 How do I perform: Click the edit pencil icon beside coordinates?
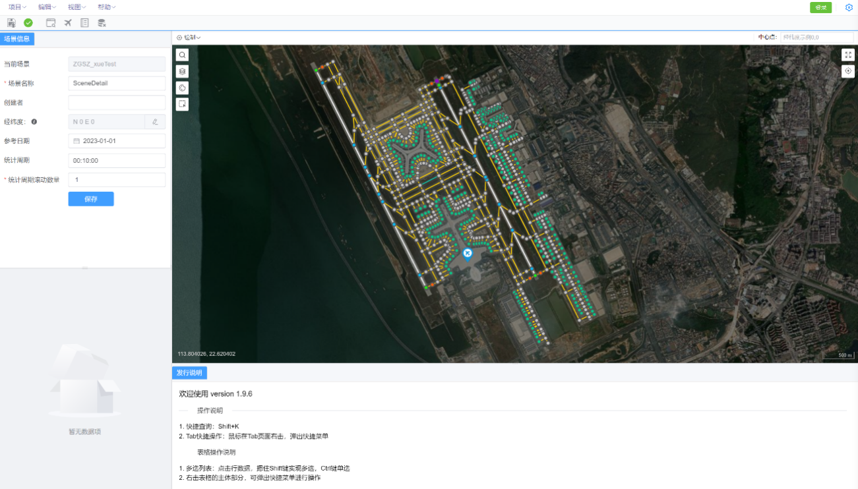[x=155, y=121]
